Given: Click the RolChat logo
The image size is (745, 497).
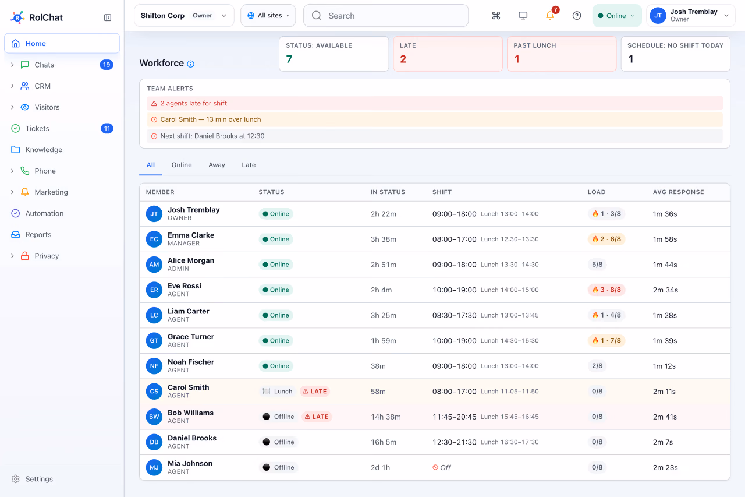Looking at the screenshot, I should point(36,17).
